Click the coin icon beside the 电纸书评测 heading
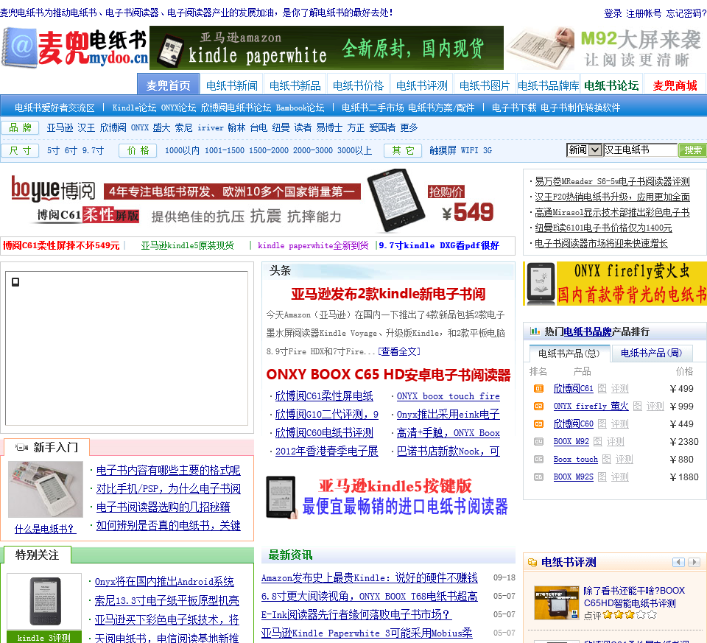707x643 pixels. click(532, 562)
